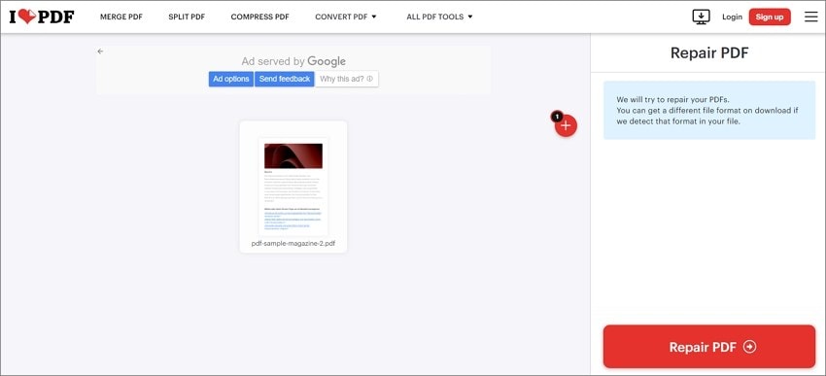The image size is (826, 376).
Task: Click the Repair PDF panel heading
Action: [x=709, y=52]
